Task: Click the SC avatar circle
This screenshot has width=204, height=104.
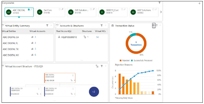Action: pos(40,12)
